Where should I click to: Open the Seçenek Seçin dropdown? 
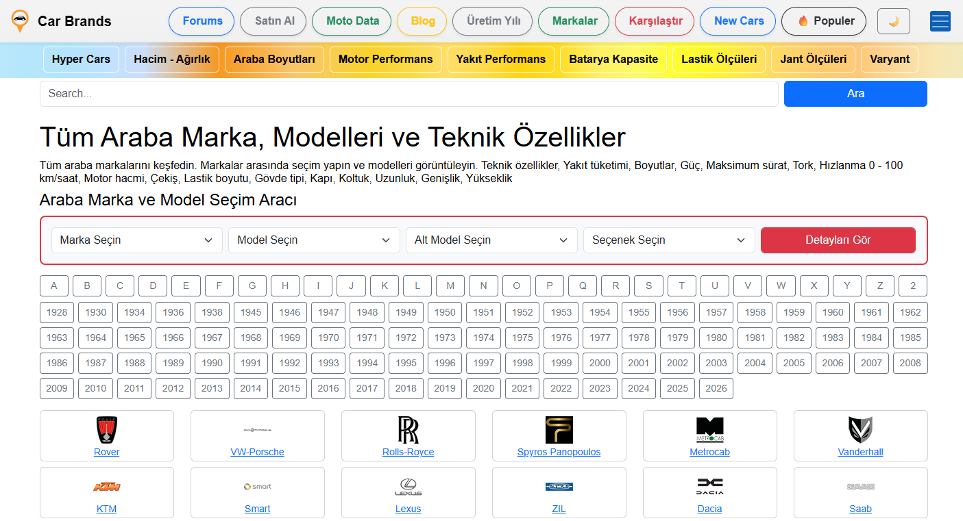669,240
